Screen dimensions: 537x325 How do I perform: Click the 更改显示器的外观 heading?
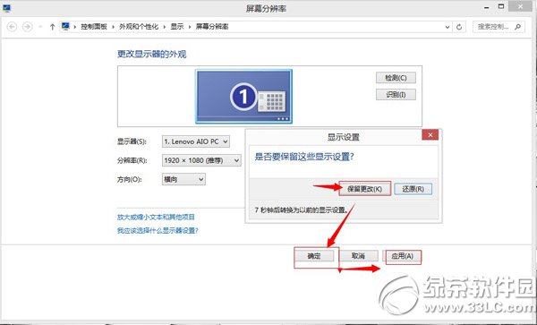pyautogui.click(x=152, y=54)
